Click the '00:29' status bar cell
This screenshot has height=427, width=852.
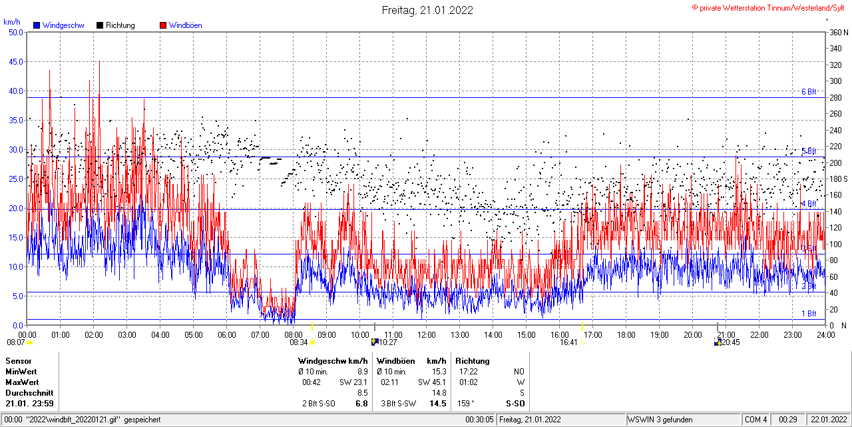point(788,420)
